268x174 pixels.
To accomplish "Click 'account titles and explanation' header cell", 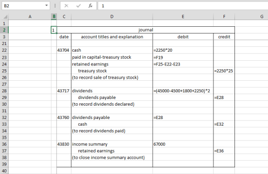I will pyautogui.click(x=112, y=37).
